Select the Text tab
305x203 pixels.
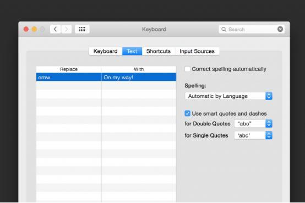pos(132,51)
